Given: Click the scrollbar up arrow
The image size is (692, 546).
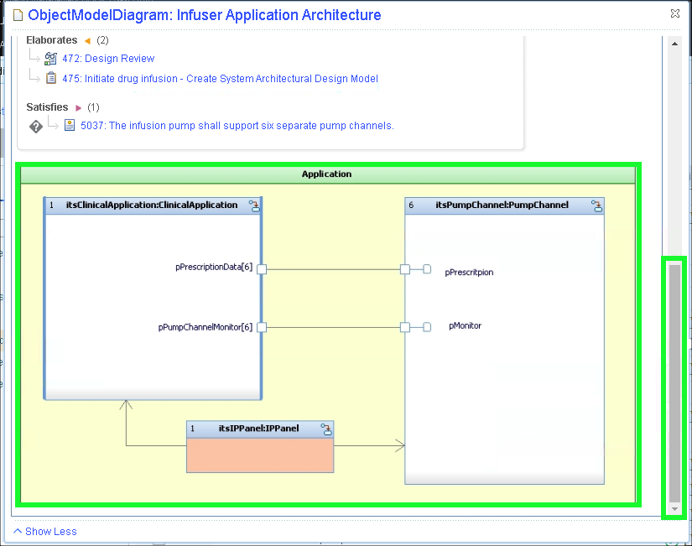Looking at the screenshot, I should point(674,43).
